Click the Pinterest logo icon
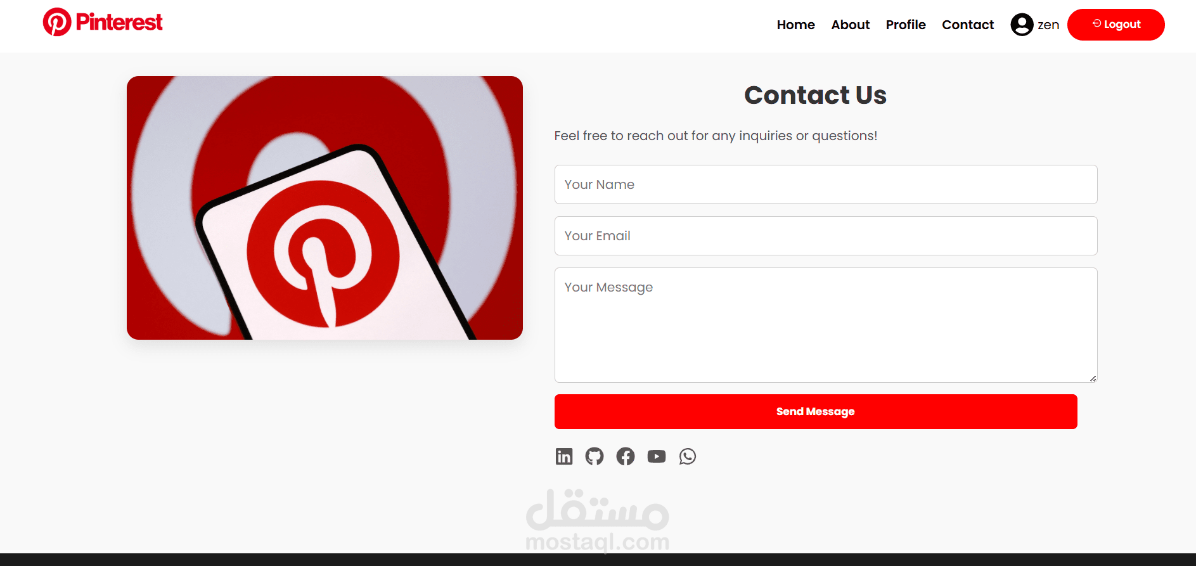Viewport: 1196px width, 566px height. (57, 22)
